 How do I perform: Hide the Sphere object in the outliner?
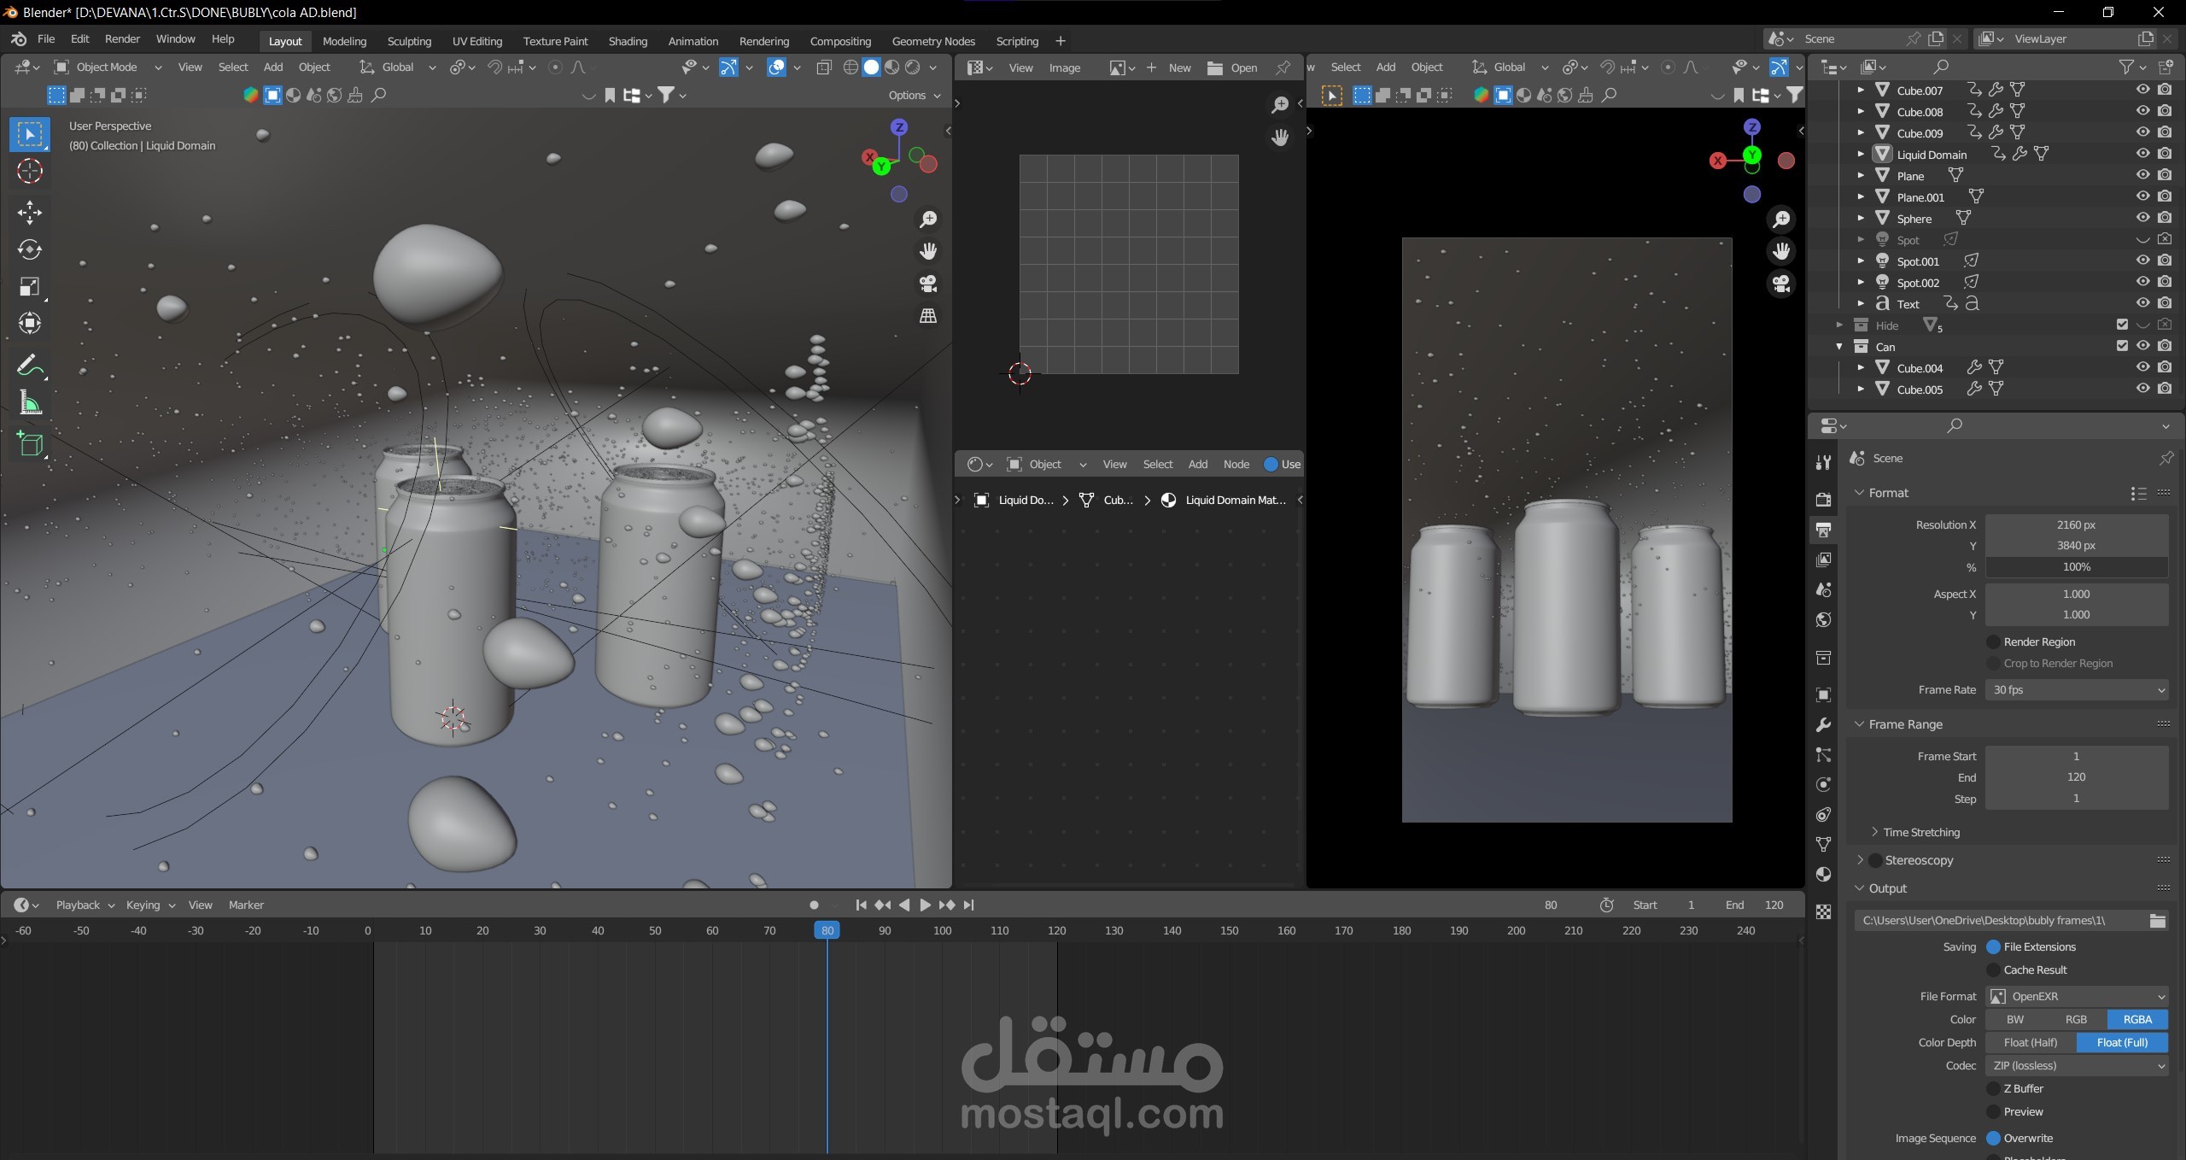(2142, 218)
